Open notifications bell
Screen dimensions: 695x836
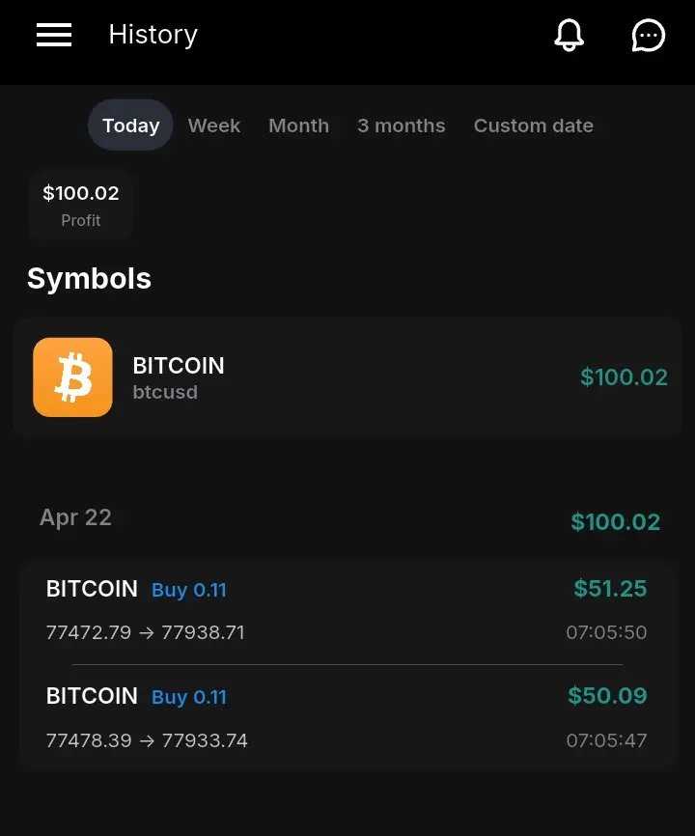pos(569,36)
